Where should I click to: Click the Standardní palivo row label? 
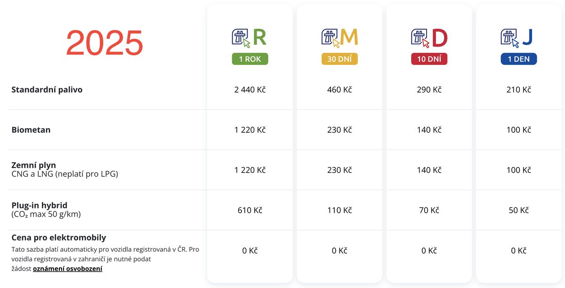pyautogui.click(x=47, y=89)
